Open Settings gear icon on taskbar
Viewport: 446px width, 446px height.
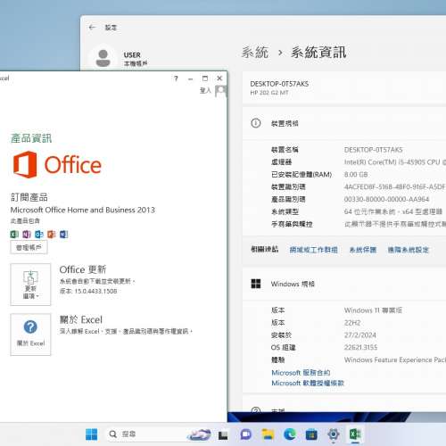tap(334, 434)
